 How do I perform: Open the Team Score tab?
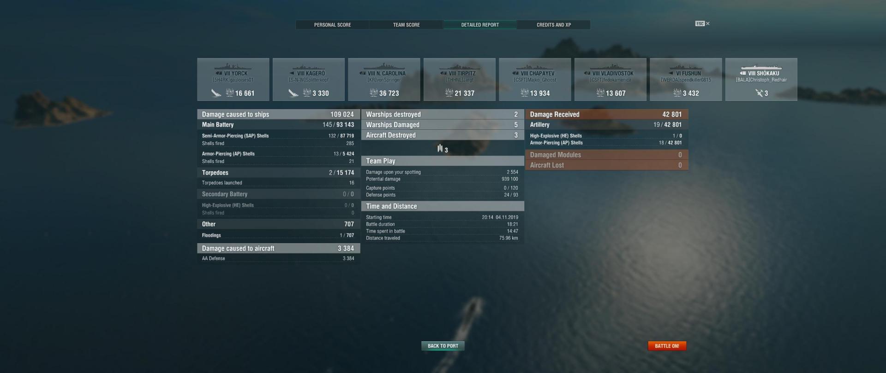point(406,25)
